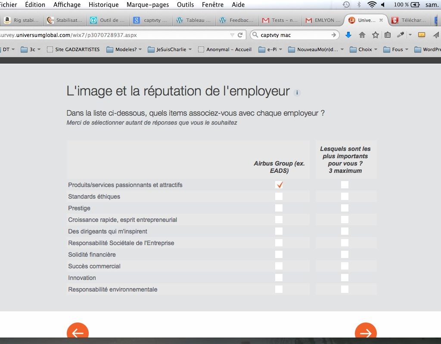Check Airbus box for Standards éthiques
This screenshot has height=344, width=441.
(279, 196)
